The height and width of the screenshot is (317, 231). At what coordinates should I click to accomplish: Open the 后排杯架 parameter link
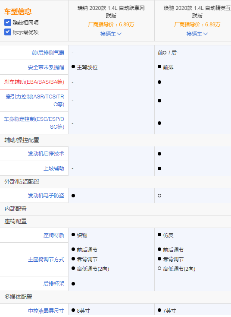54,284
